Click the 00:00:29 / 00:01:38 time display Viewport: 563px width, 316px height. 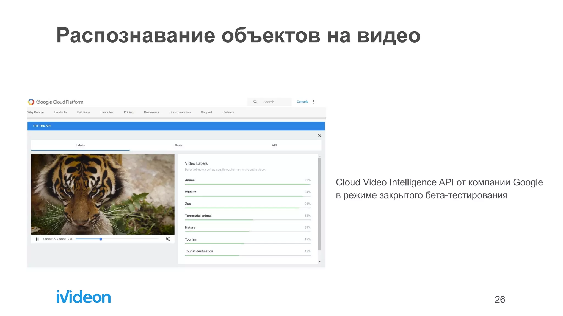coord(58,239)
